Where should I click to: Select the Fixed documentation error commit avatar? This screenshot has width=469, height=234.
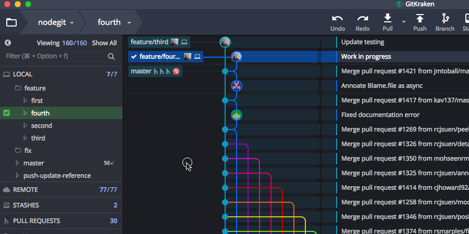[236, 115]
